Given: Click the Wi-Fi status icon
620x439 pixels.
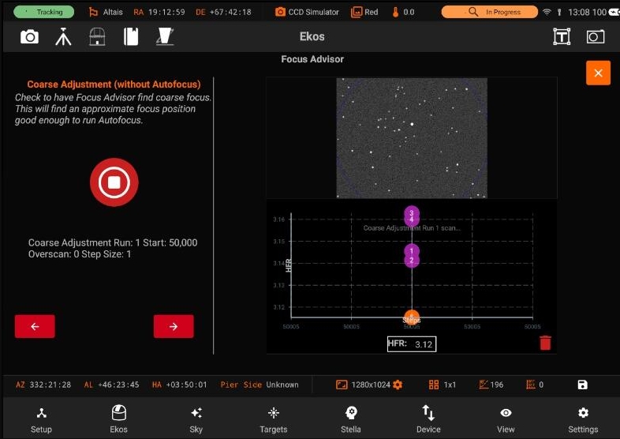Looking at the screenshot, I should pos(547,13).
